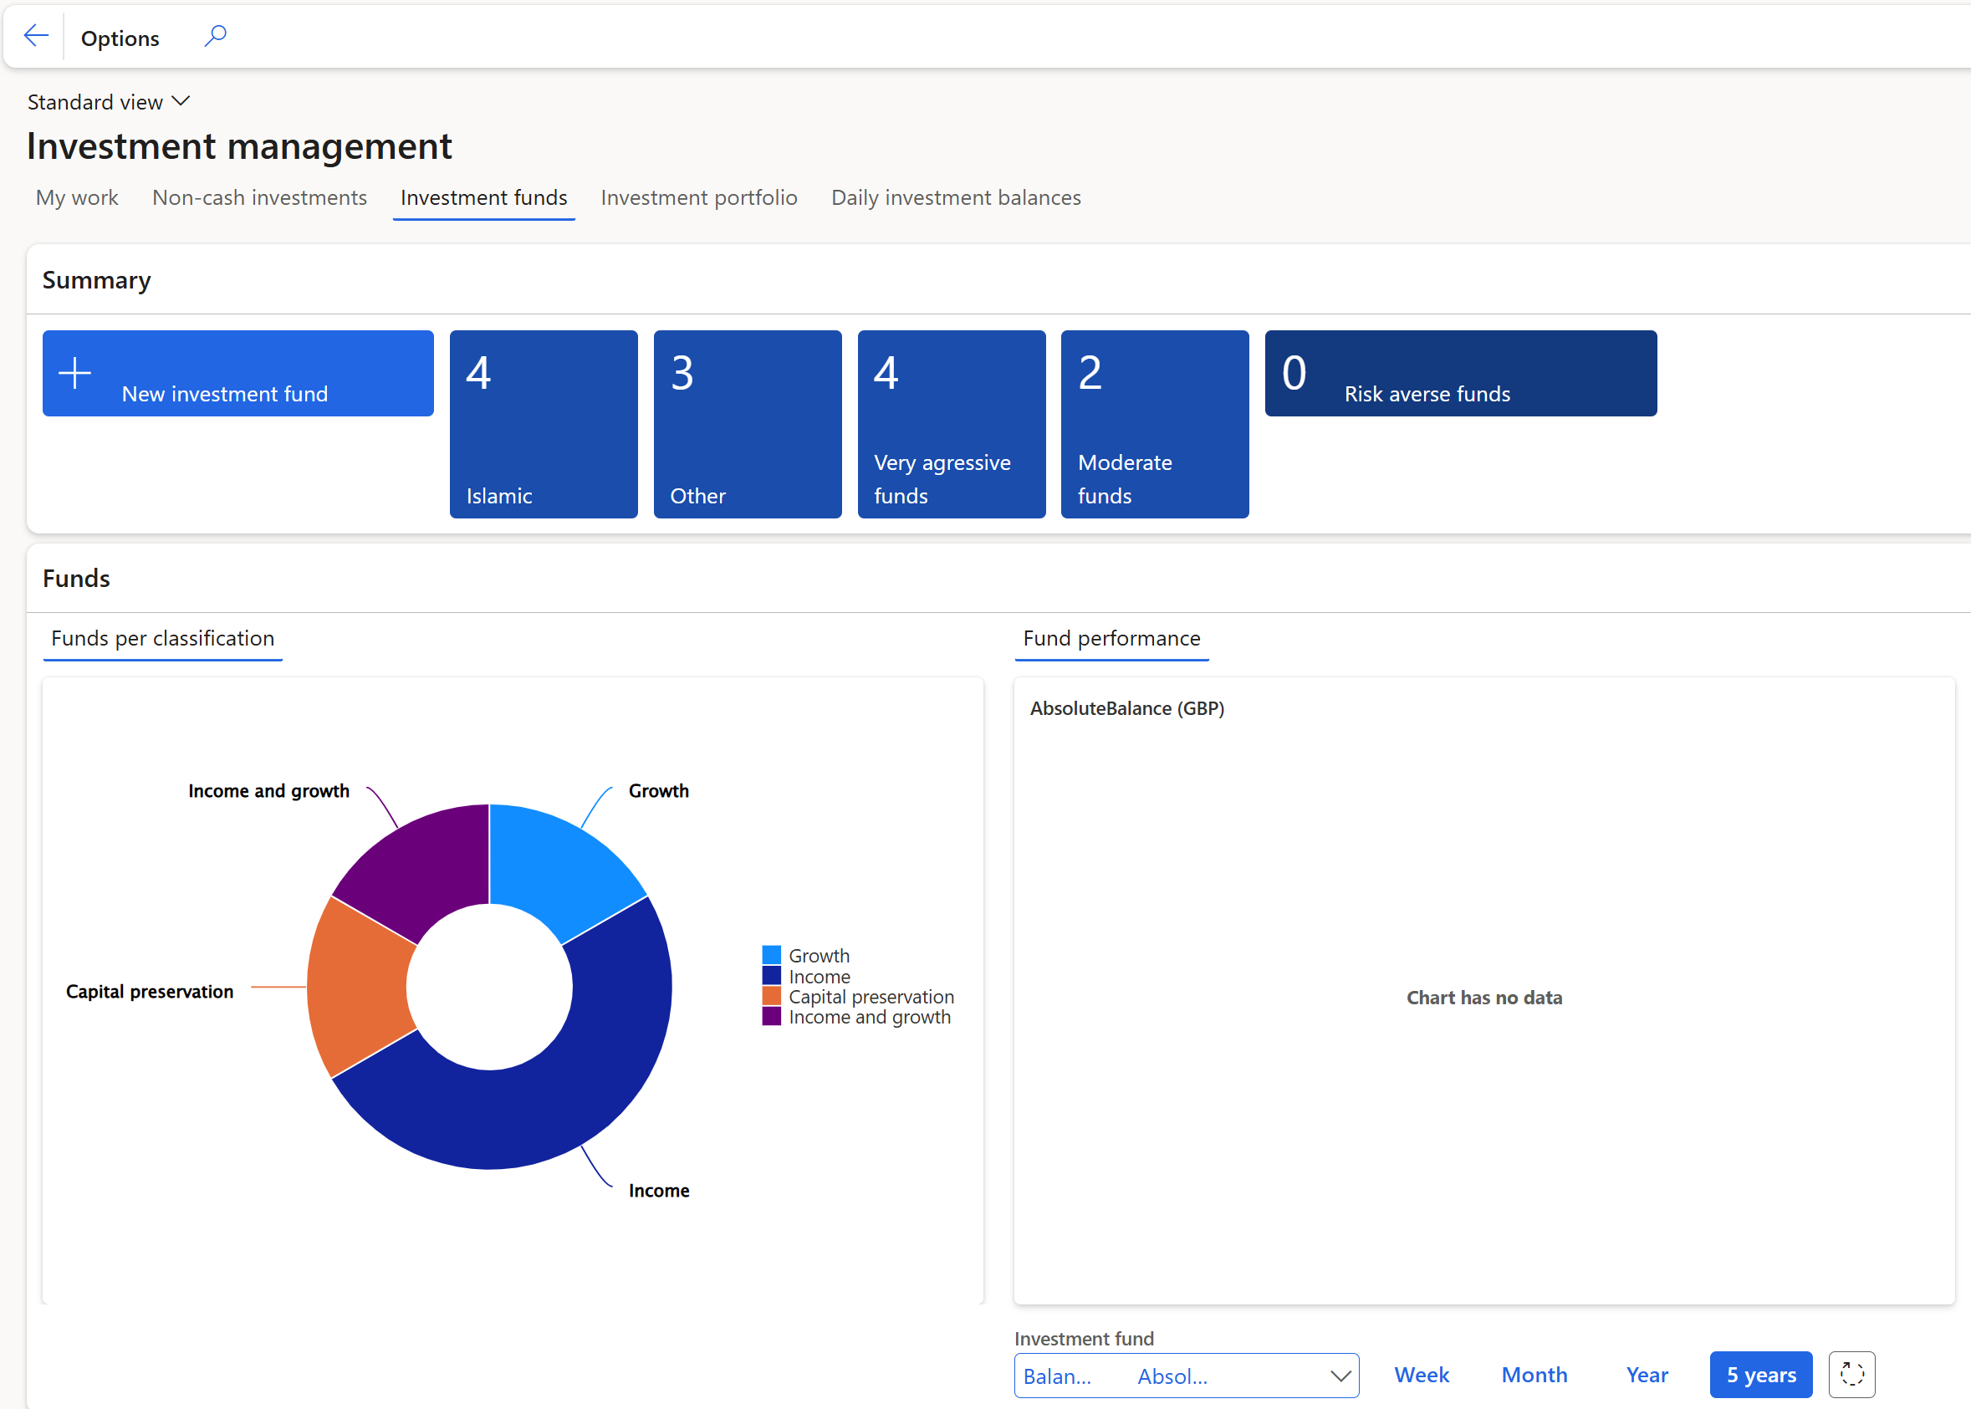Click the 'Chart has no data' message
This screenshot has width=1971, height=1409.
click(1484, 998)
